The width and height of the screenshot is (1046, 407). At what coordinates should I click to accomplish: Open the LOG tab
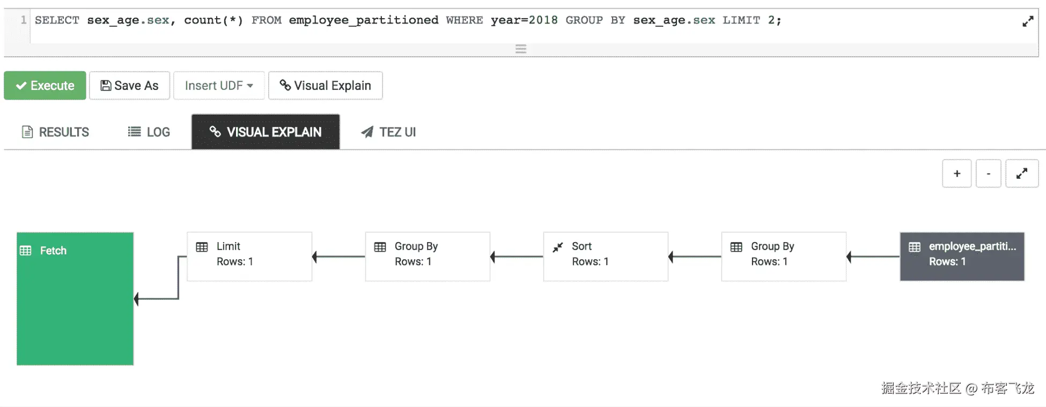(149, 132)
